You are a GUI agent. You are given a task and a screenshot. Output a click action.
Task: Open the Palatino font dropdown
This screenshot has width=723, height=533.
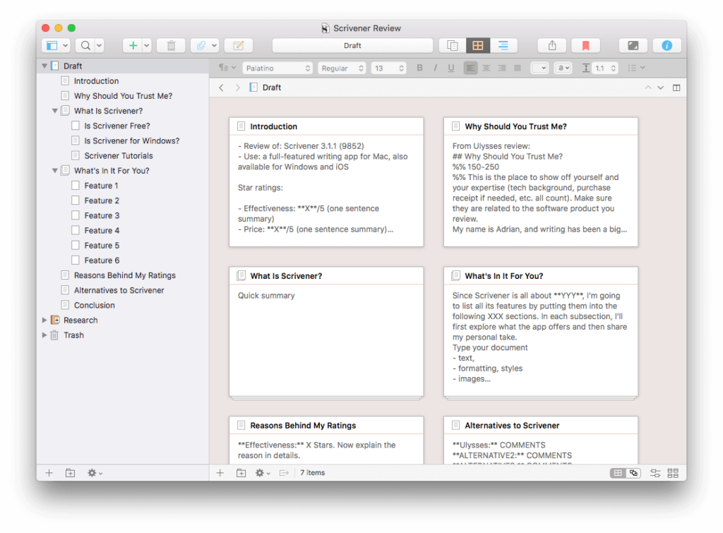[x=277, y=68]
